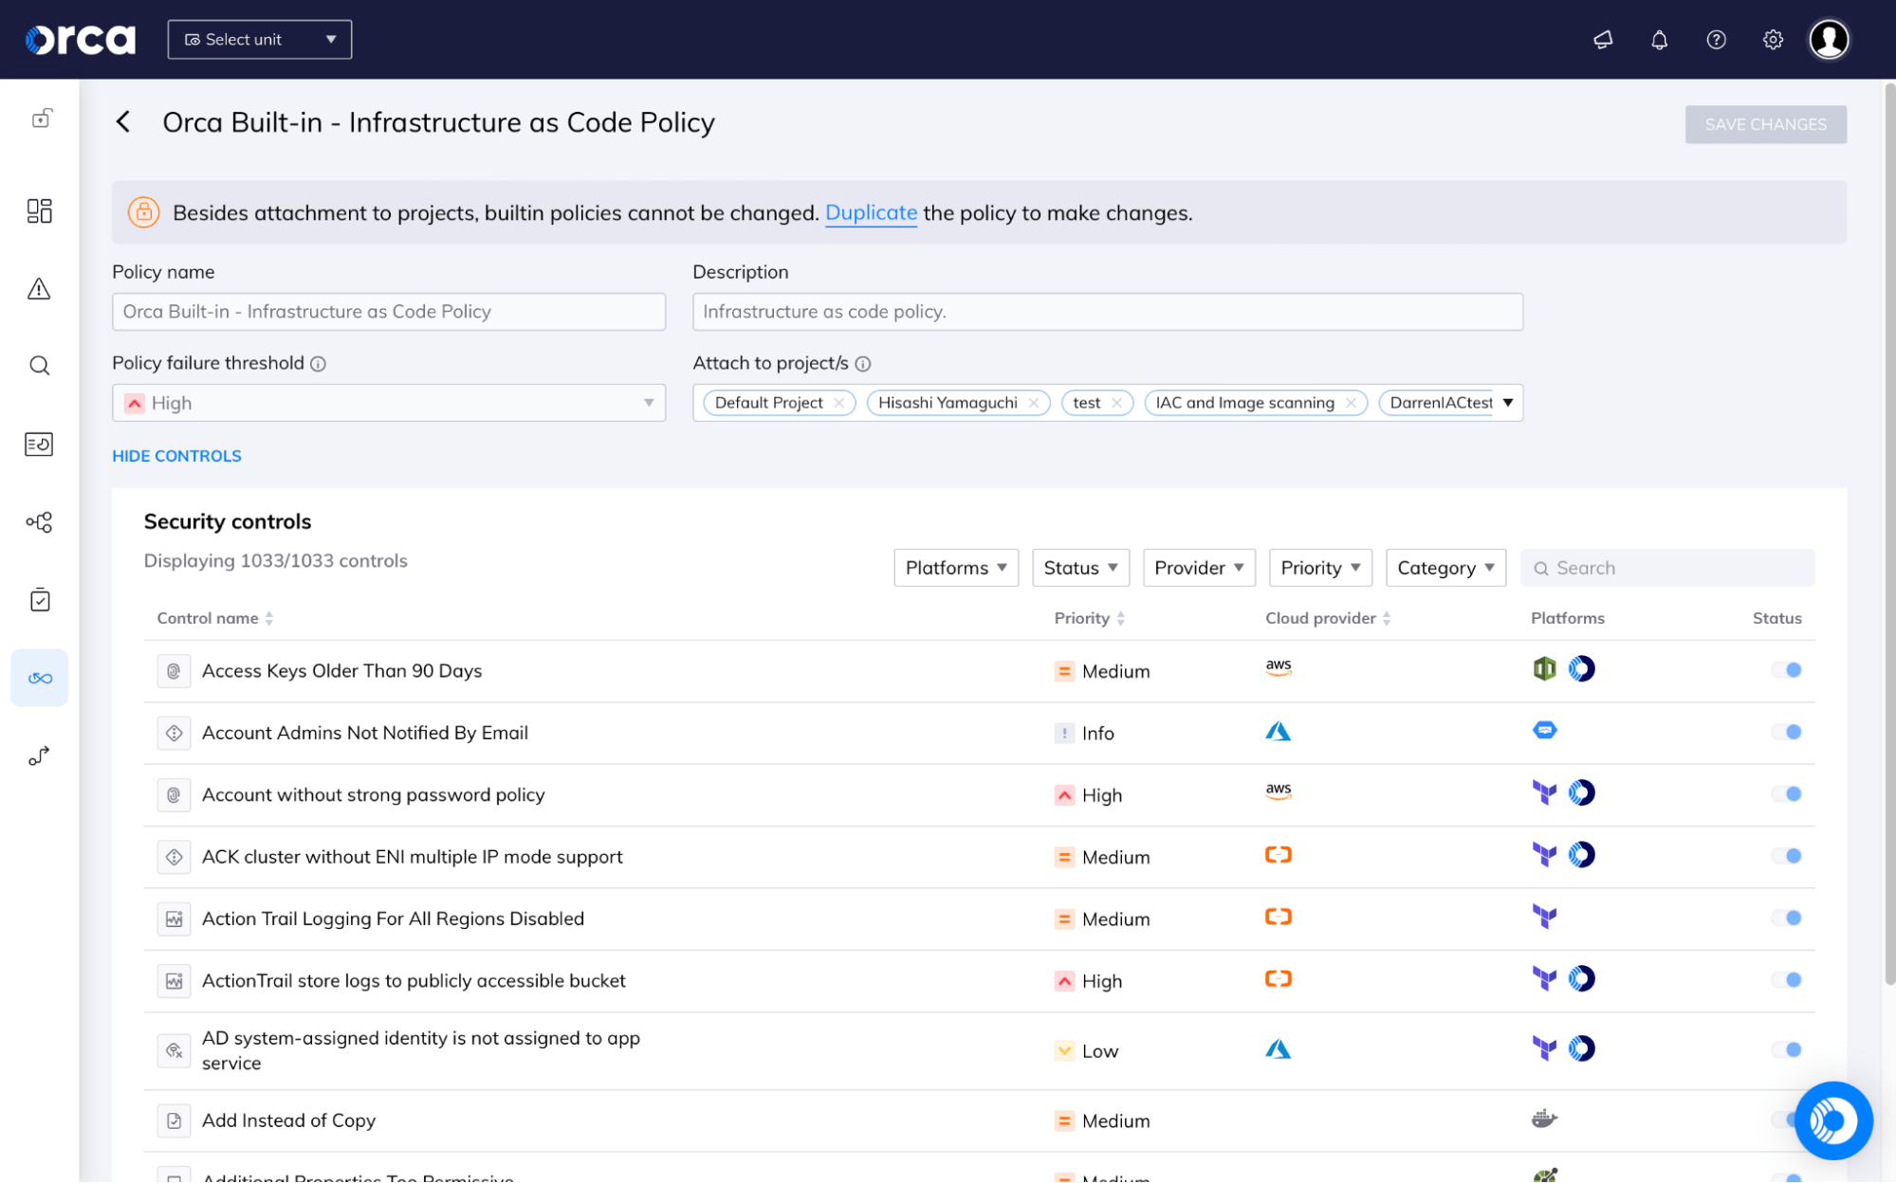Screen dimensions: 1896x1183
Task: Select the Alerts warning triangle in sidebar
Action: pos(39,289)
